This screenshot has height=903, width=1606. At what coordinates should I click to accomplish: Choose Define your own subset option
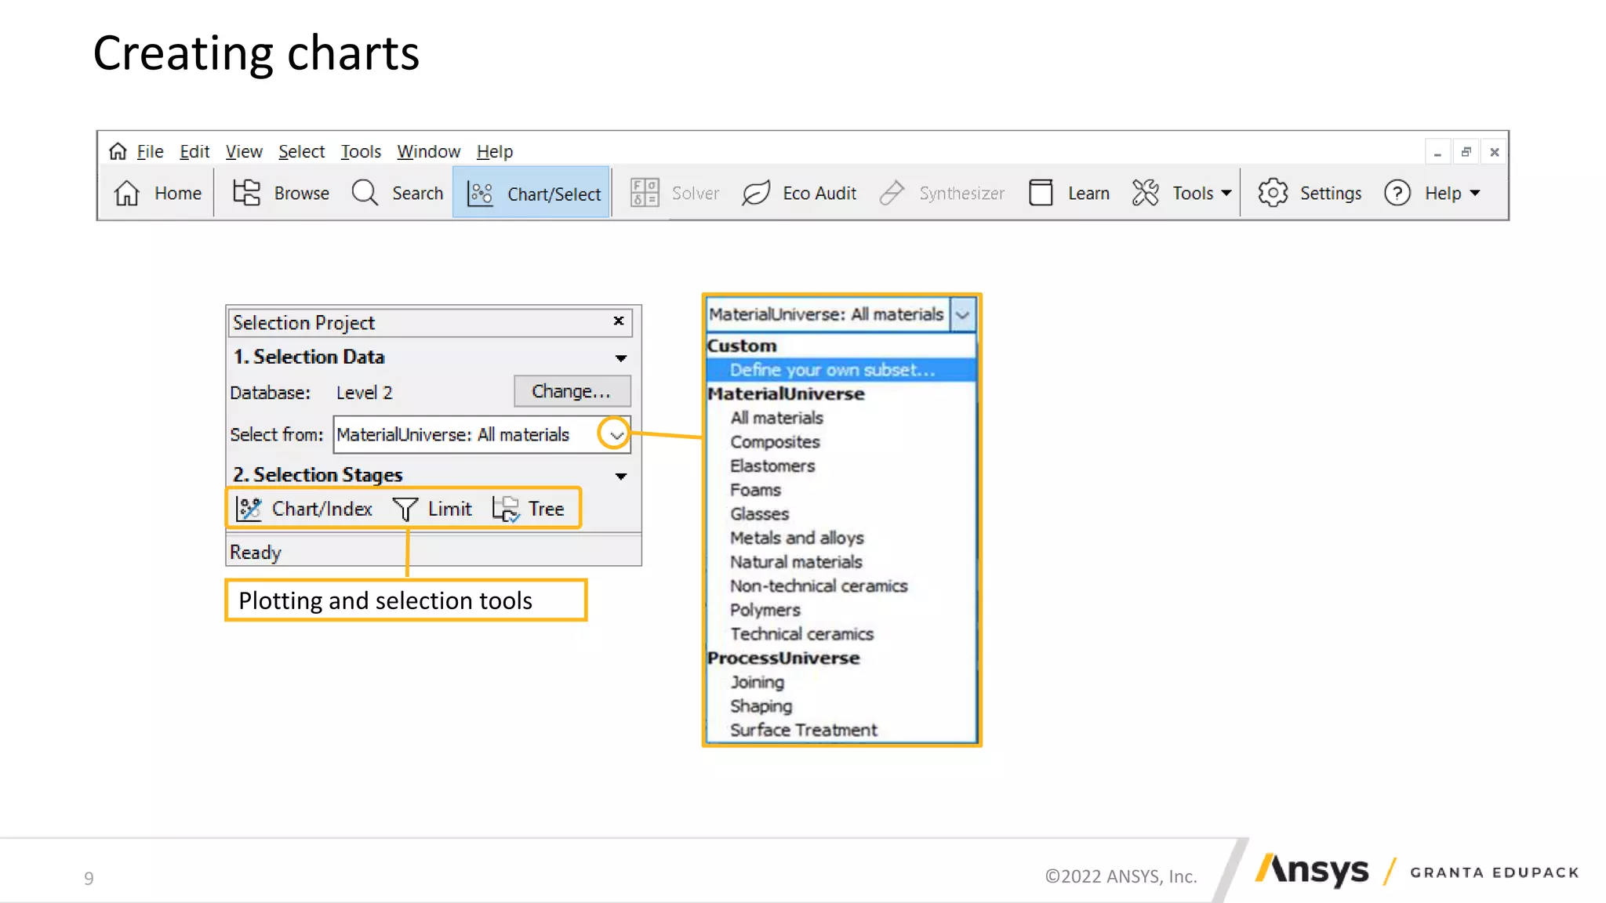click(832, 370)
